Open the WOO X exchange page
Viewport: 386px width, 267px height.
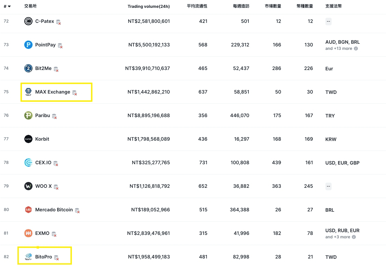click(43, 186)
